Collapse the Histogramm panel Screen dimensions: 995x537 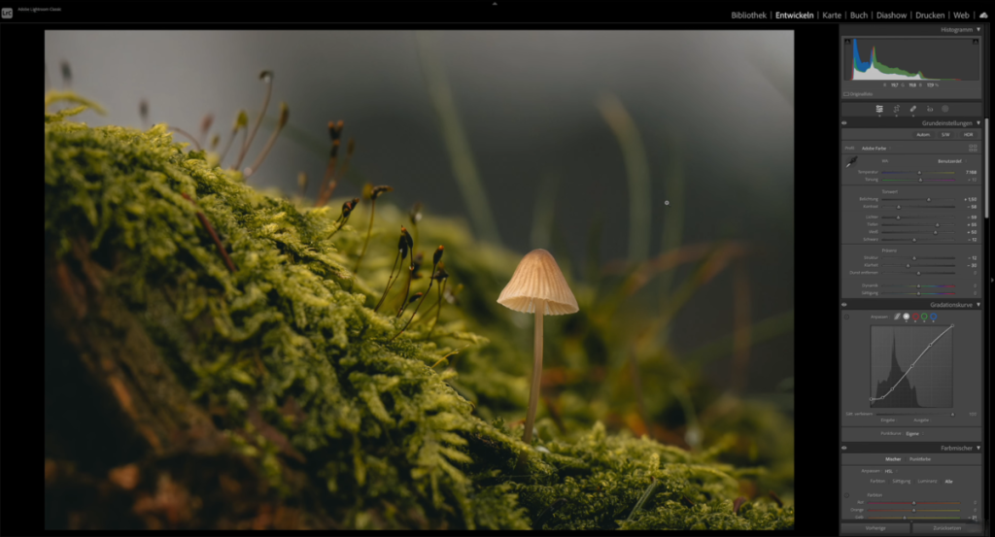[x=978, y=30]
